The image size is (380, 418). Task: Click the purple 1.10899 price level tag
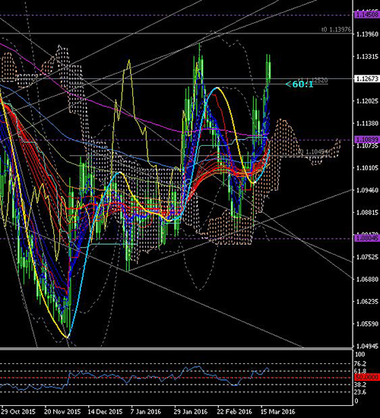point(367,139)
